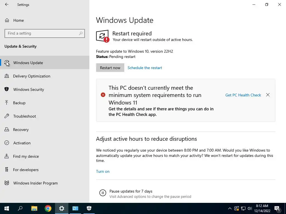The image size is (286, 214).
Task: Open Windows Security page
Action: [x=45, y=89]
